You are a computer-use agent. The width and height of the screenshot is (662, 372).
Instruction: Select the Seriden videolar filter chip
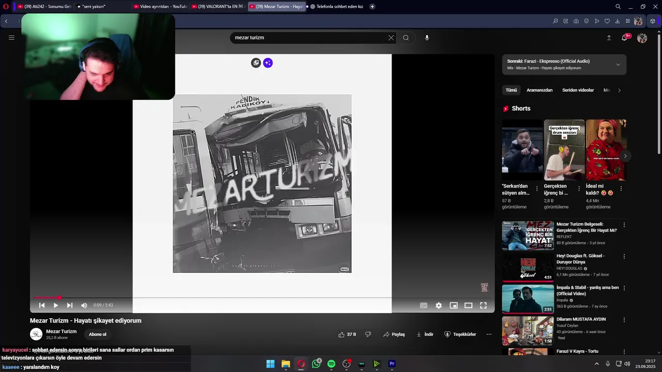click(578, 90)
